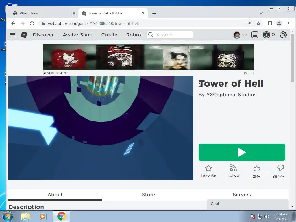Click the Chrome taskbar icon
296x222 pixels.
(x=62, y=216)
